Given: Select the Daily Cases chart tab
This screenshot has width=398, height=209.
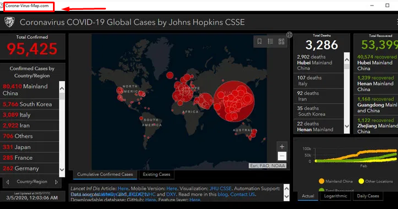Looking at the screenshot, I should 368,196.
